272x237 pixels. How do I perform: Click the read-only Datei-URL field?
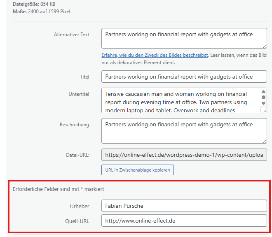tap(184, 155)
